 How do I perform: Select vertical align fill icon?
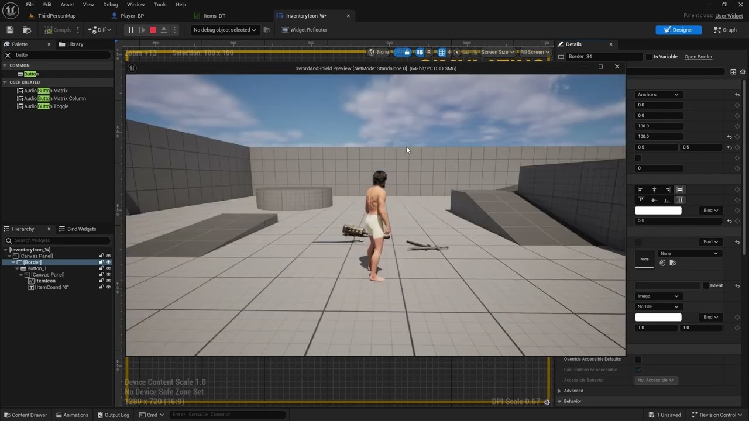coord(680,200)
